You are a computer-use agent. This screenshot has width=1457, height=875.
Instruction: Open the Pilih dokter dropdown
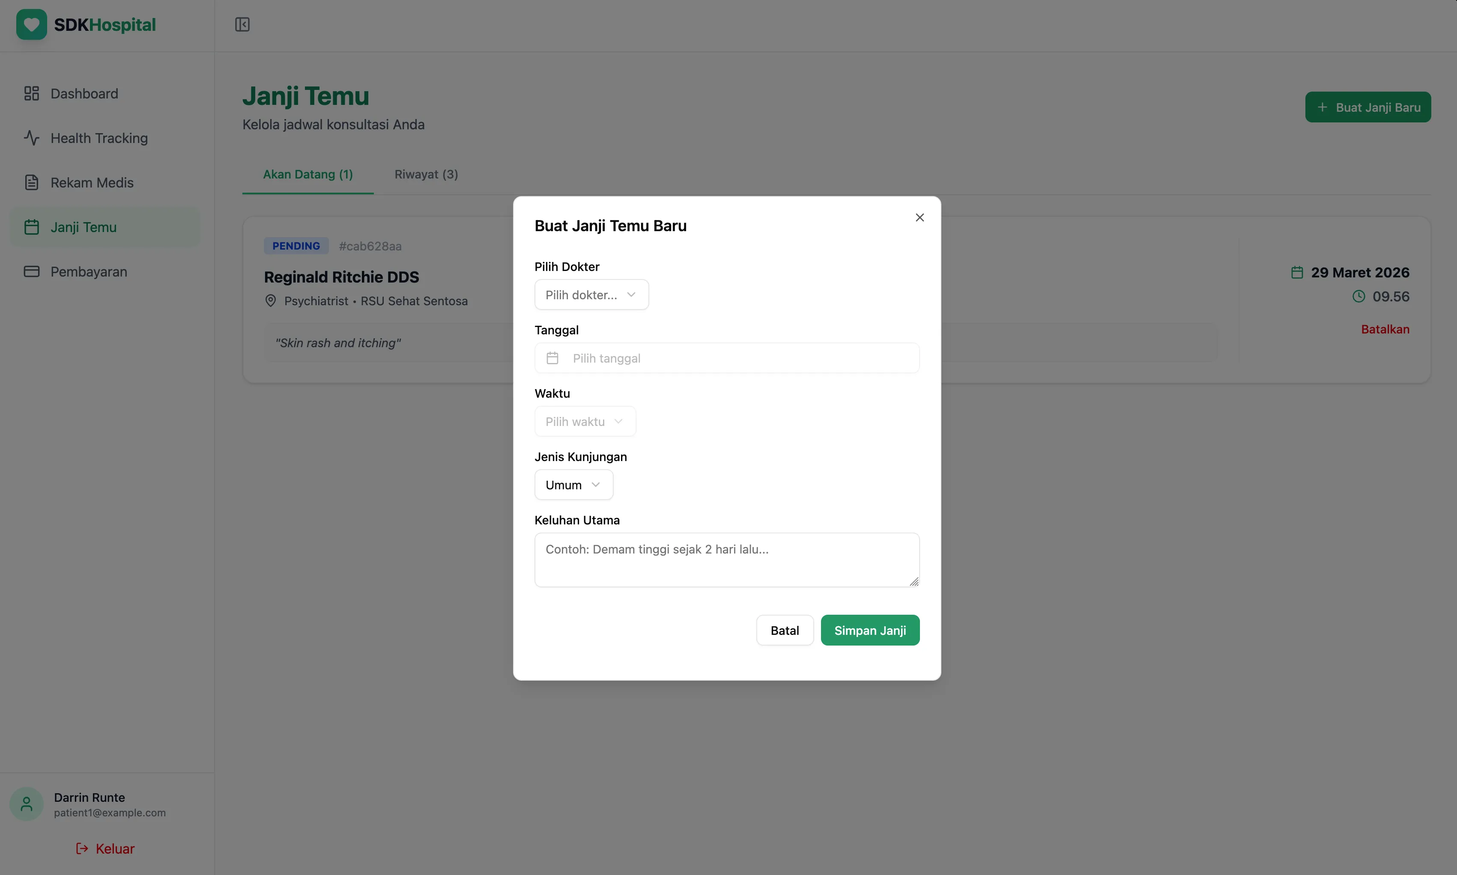(x=591, y=294)
